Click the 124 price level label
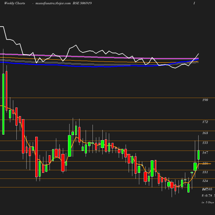The image size is (215, 215). point(205,181)
